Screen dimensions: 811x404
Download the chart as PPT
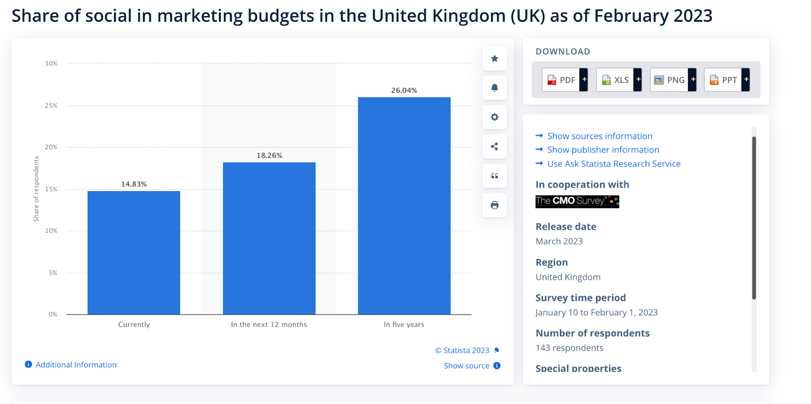coord(723,80)
